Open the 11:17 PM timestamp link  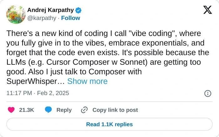coord(19,93)
